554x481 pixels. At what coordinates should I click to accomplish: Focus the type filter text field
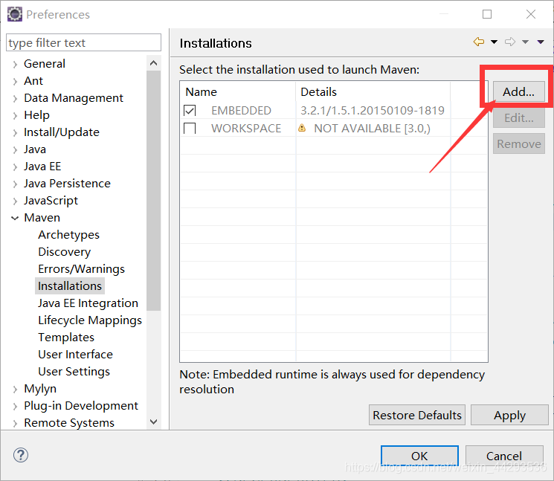[83, 42]
